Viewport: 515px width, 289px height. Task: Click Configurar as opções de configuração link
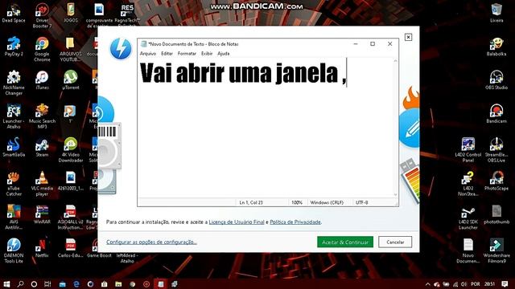click(x=151, y=242)
